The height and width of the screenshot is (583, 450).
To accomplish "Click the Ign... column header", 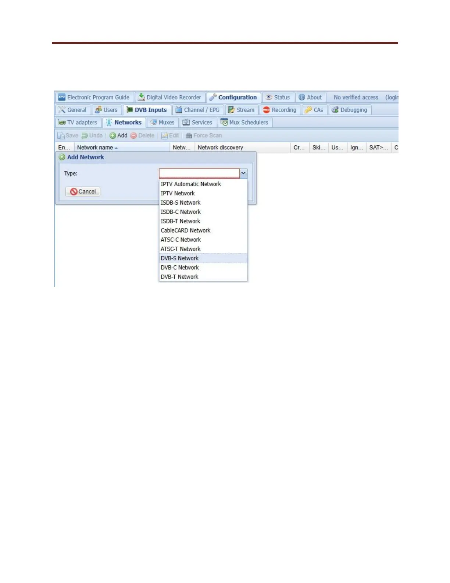I will tap(357, 148).
